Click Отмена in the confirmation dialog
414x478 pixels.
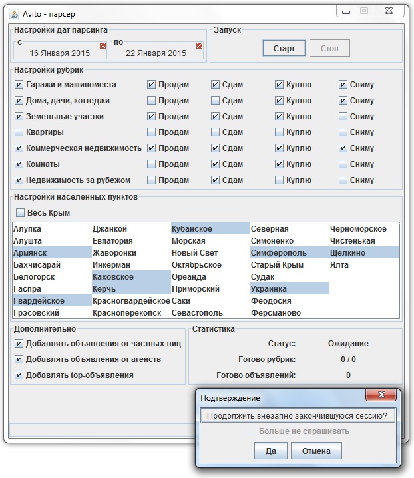tap(316, 451)
